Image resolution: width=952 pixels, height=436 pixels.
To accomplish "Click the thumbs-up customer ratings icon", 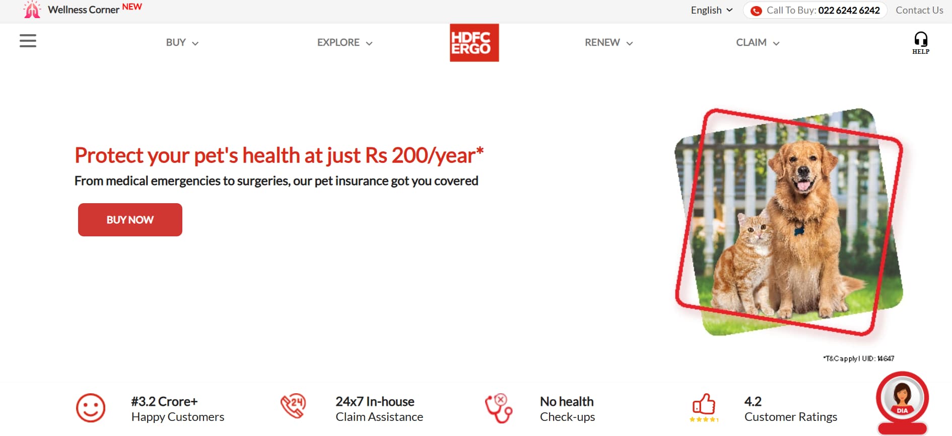I will tap(704, 408).
